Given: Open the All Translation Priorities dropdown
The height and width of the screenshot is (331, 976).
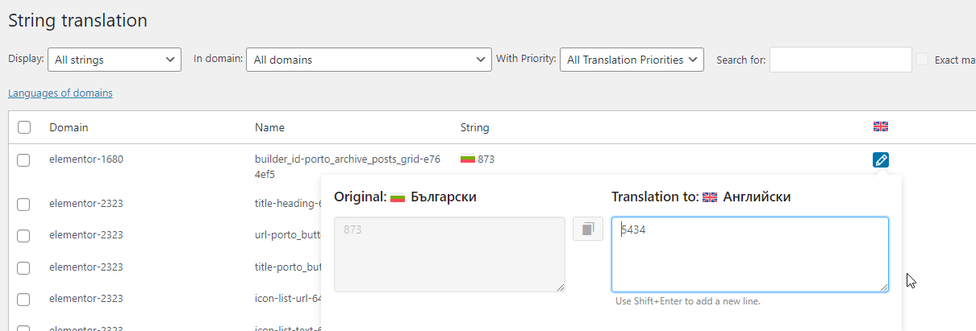Looking at the screenshot, I should (632, 60).
